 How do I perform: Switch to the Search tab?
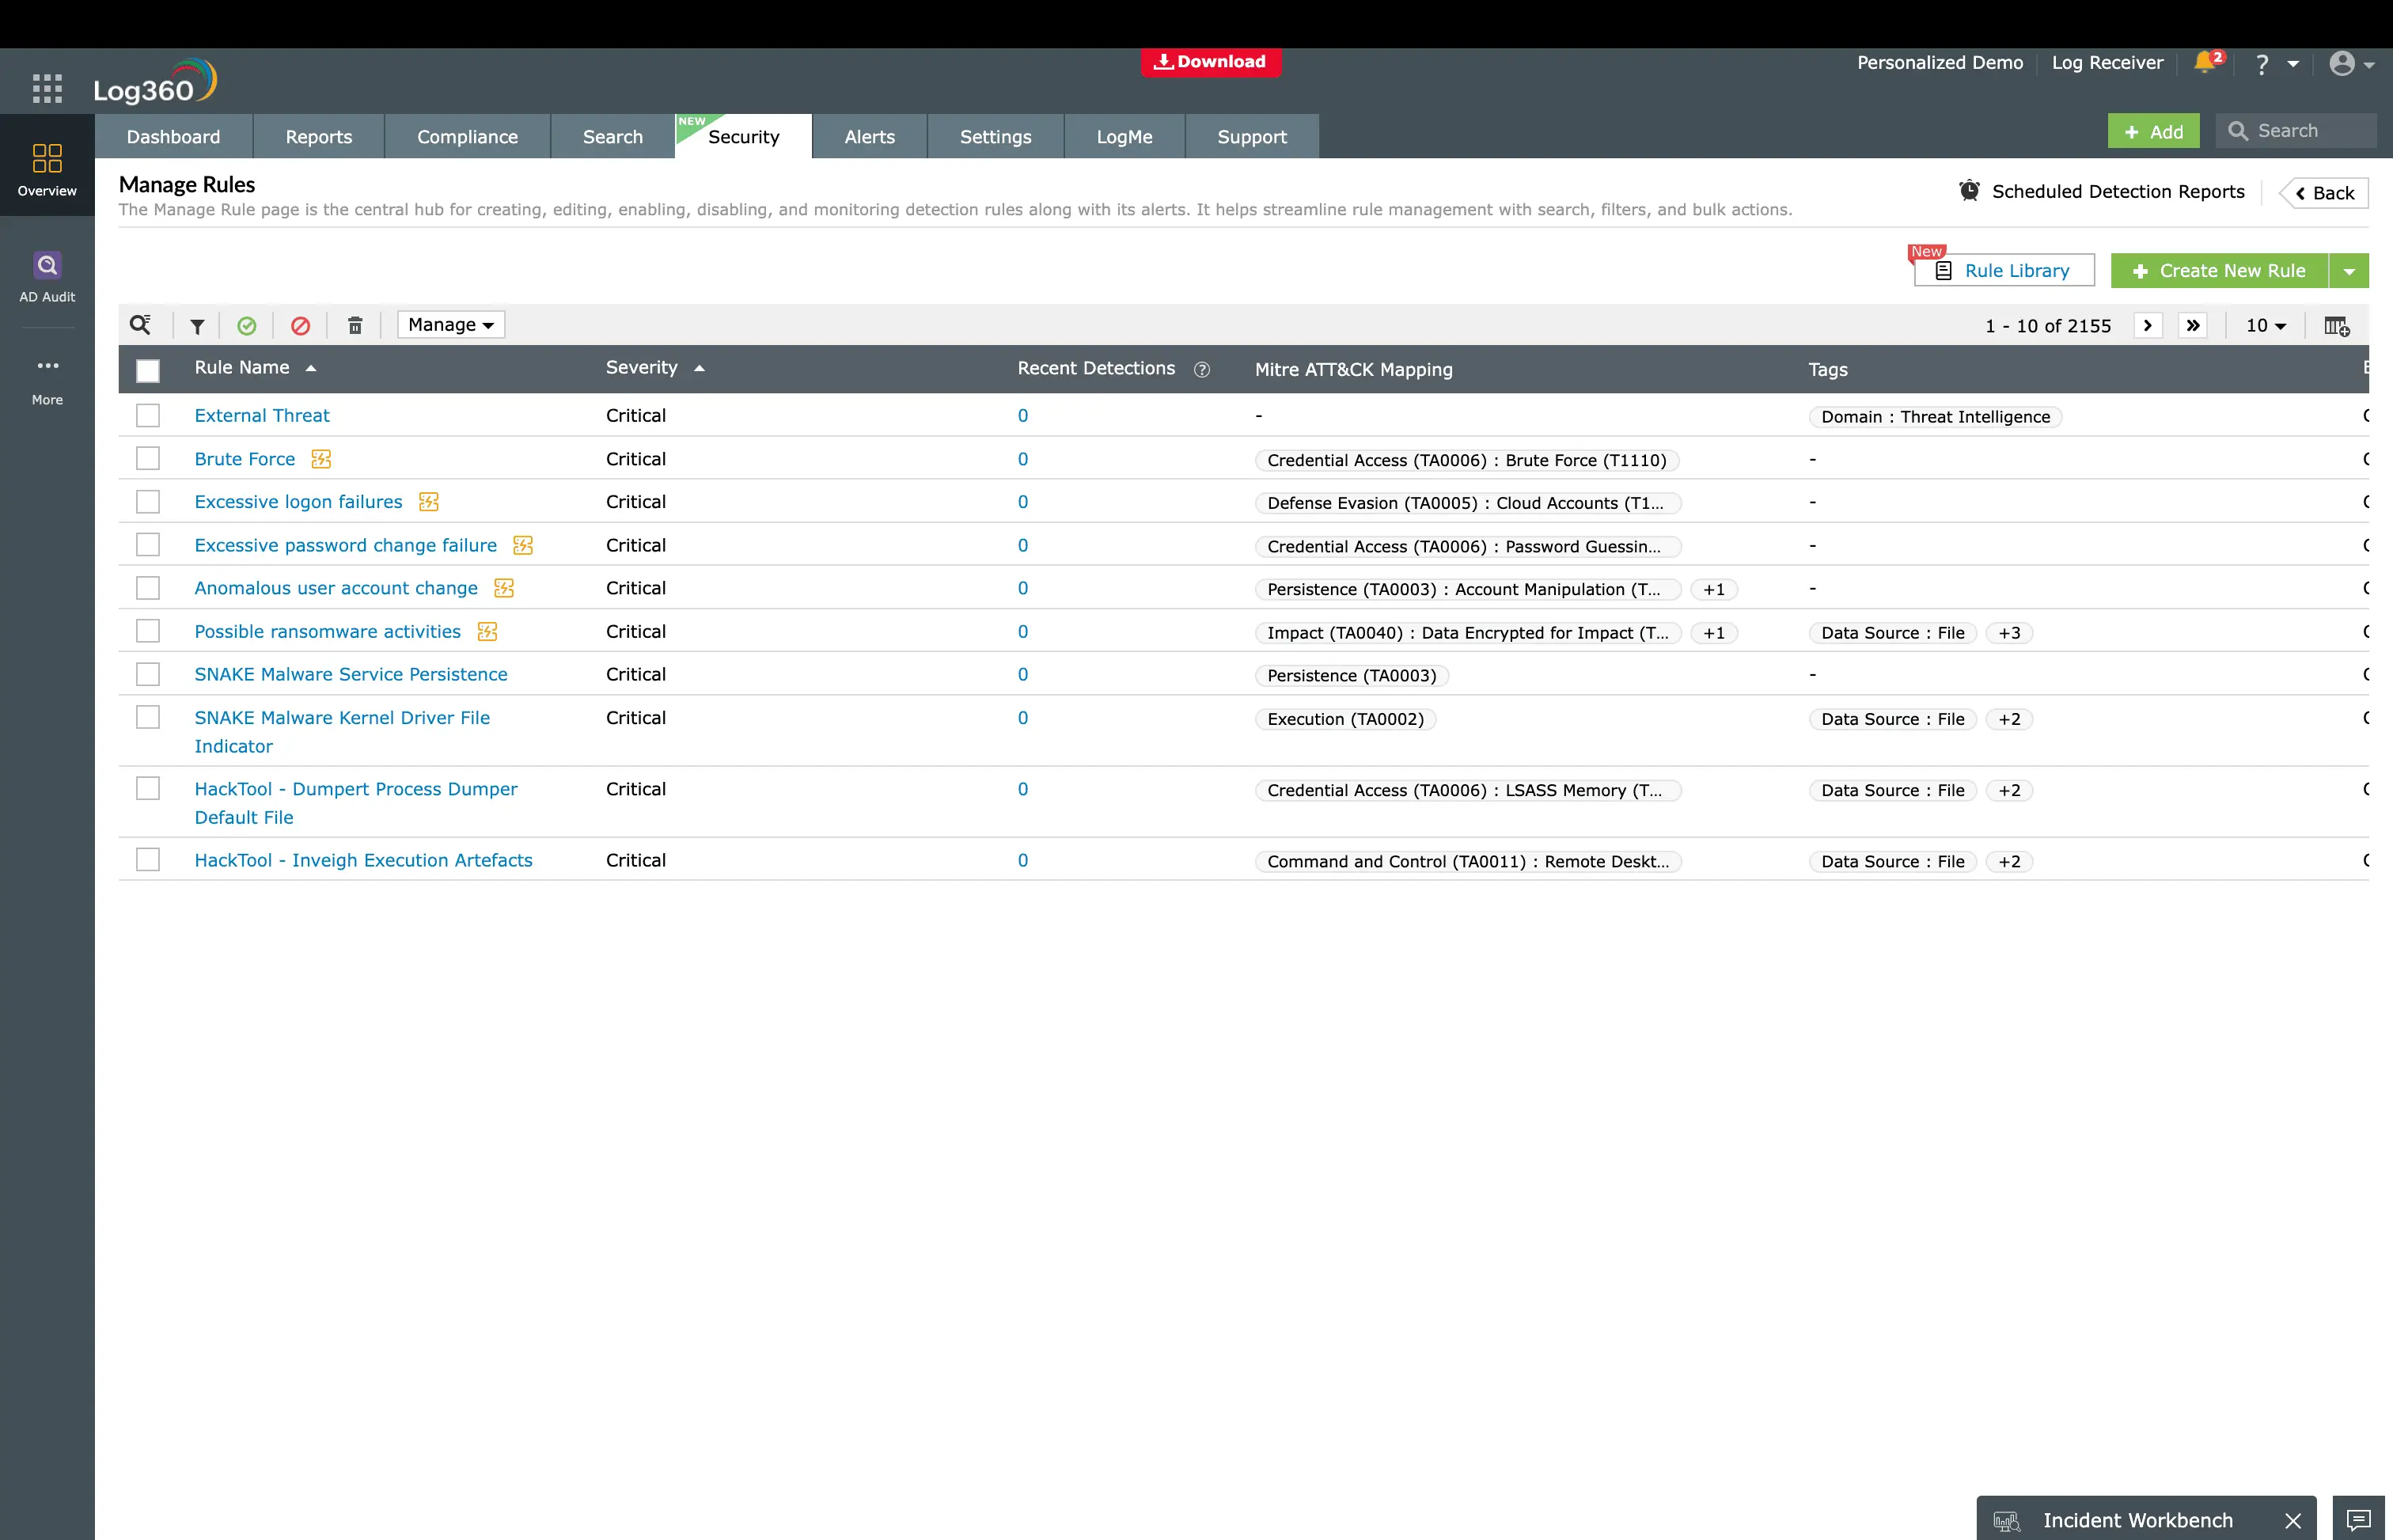613,137
